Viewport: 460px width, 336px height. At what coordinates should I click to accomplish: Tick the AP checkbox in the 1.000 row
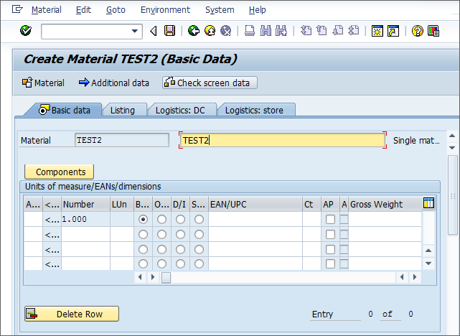(330, 219)
